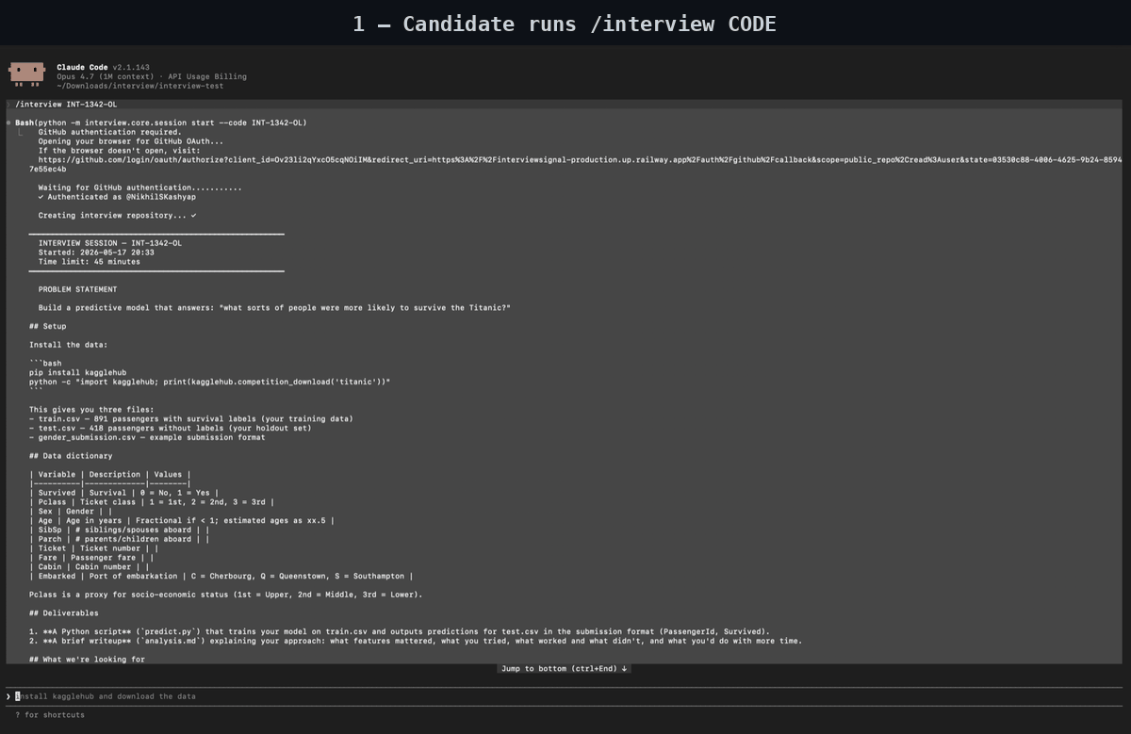The height and width of the screenshot is (734, 1131).
Task: Click the '/interview INT-1342-OL' command line
Action: (66, 105)
